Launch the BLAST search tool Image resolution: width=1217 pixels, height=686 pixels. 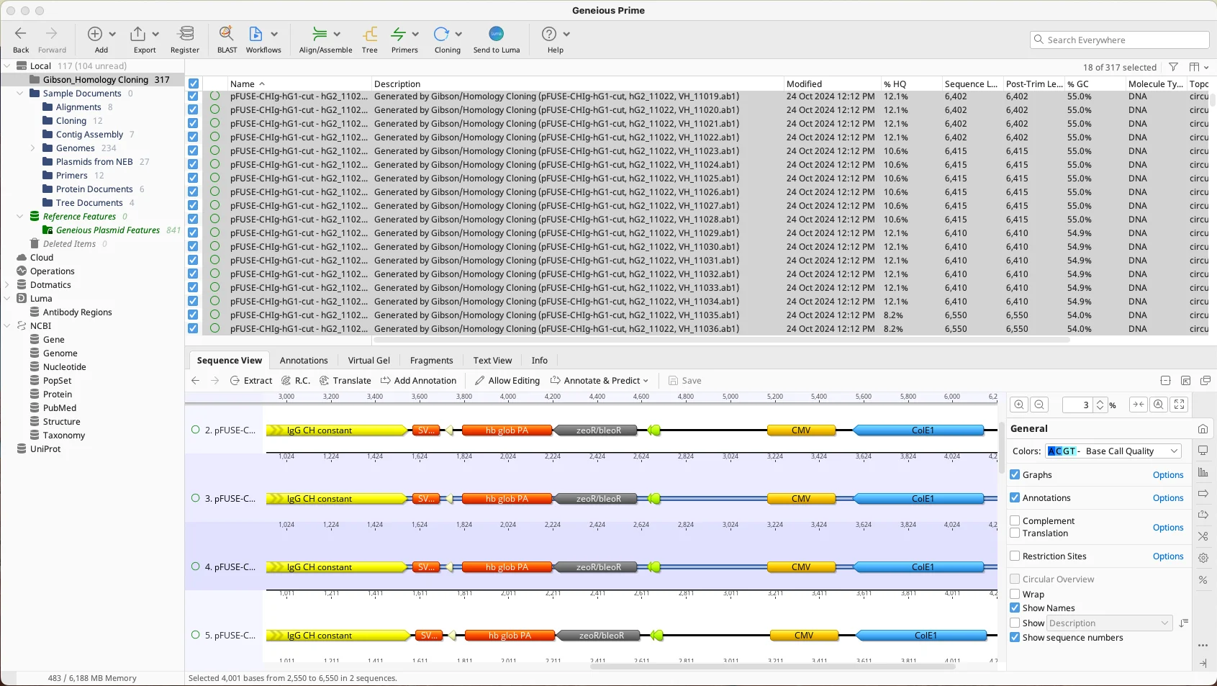point(227,34)
